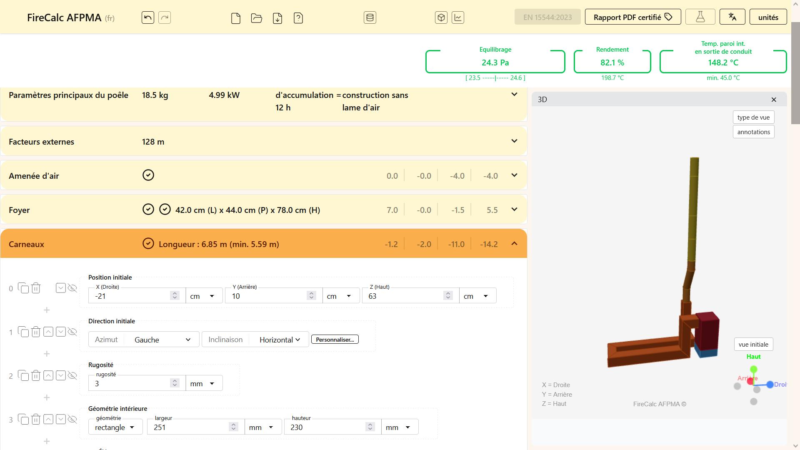The width and height of the screenshot is (800, 450).
Task: Click the laboratory flask icon
Action: coord(700,17)
